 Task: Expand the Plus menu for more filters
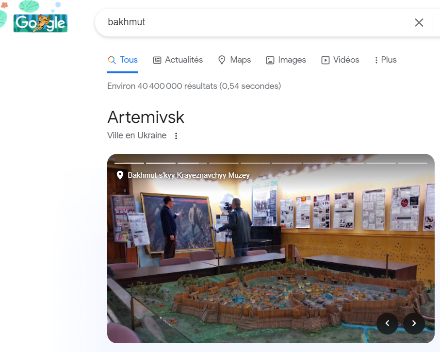pyautogui.click(x=385, y=60)
